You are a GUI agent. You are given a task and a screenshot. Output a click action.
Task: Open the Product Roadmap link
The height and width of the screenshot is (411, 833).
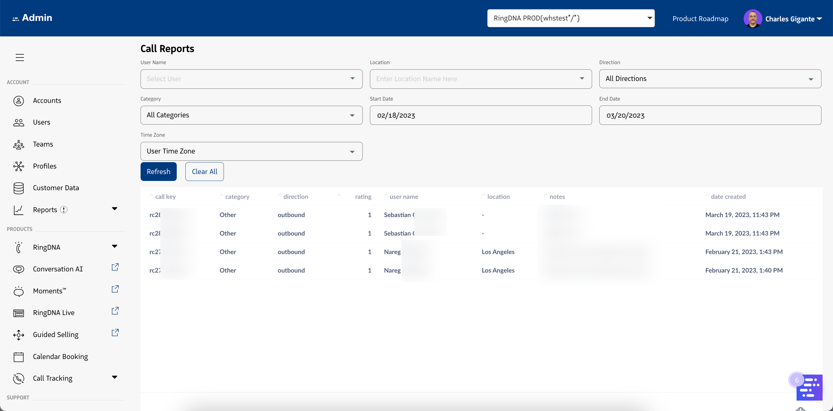click(700, 19)
